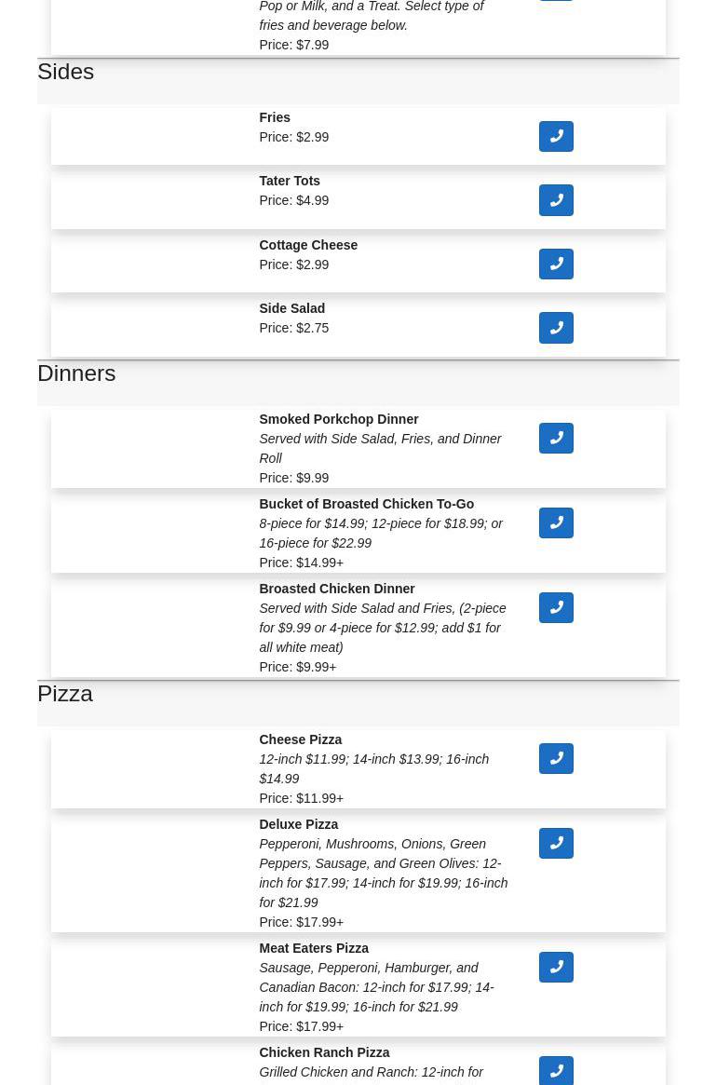717x1085 pixels.
Task: Tap phone icon for Bucket of Broasted Chicken
Action: pyautogui.click(x=556, y=523)
